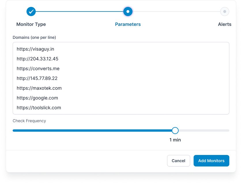Click the active Parameters step circle

pos(128,11)
